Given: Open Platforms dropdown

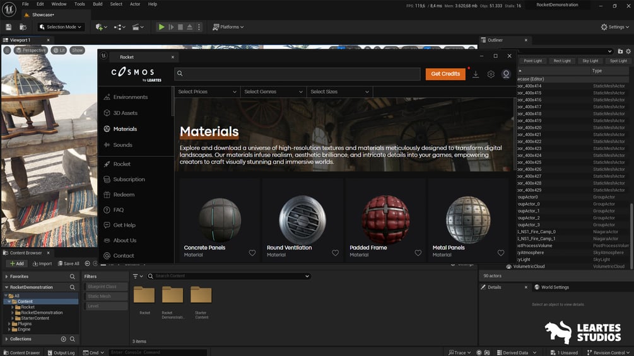Looking at the screenshot, I should point(228,27).
